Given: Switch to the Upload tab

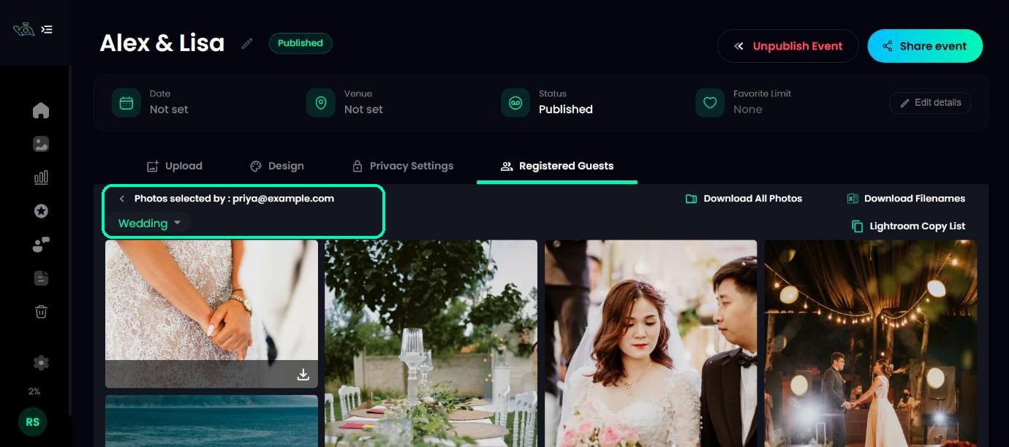Looking at the screenshot, I should 174,166.
